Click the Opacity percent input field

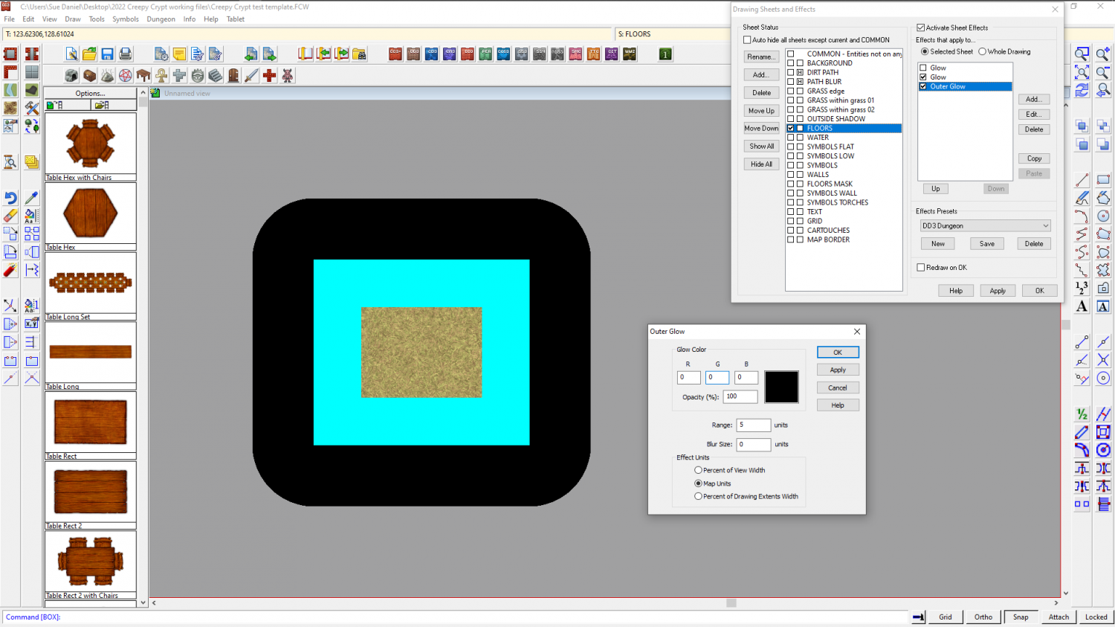click(x=740, y=396)
